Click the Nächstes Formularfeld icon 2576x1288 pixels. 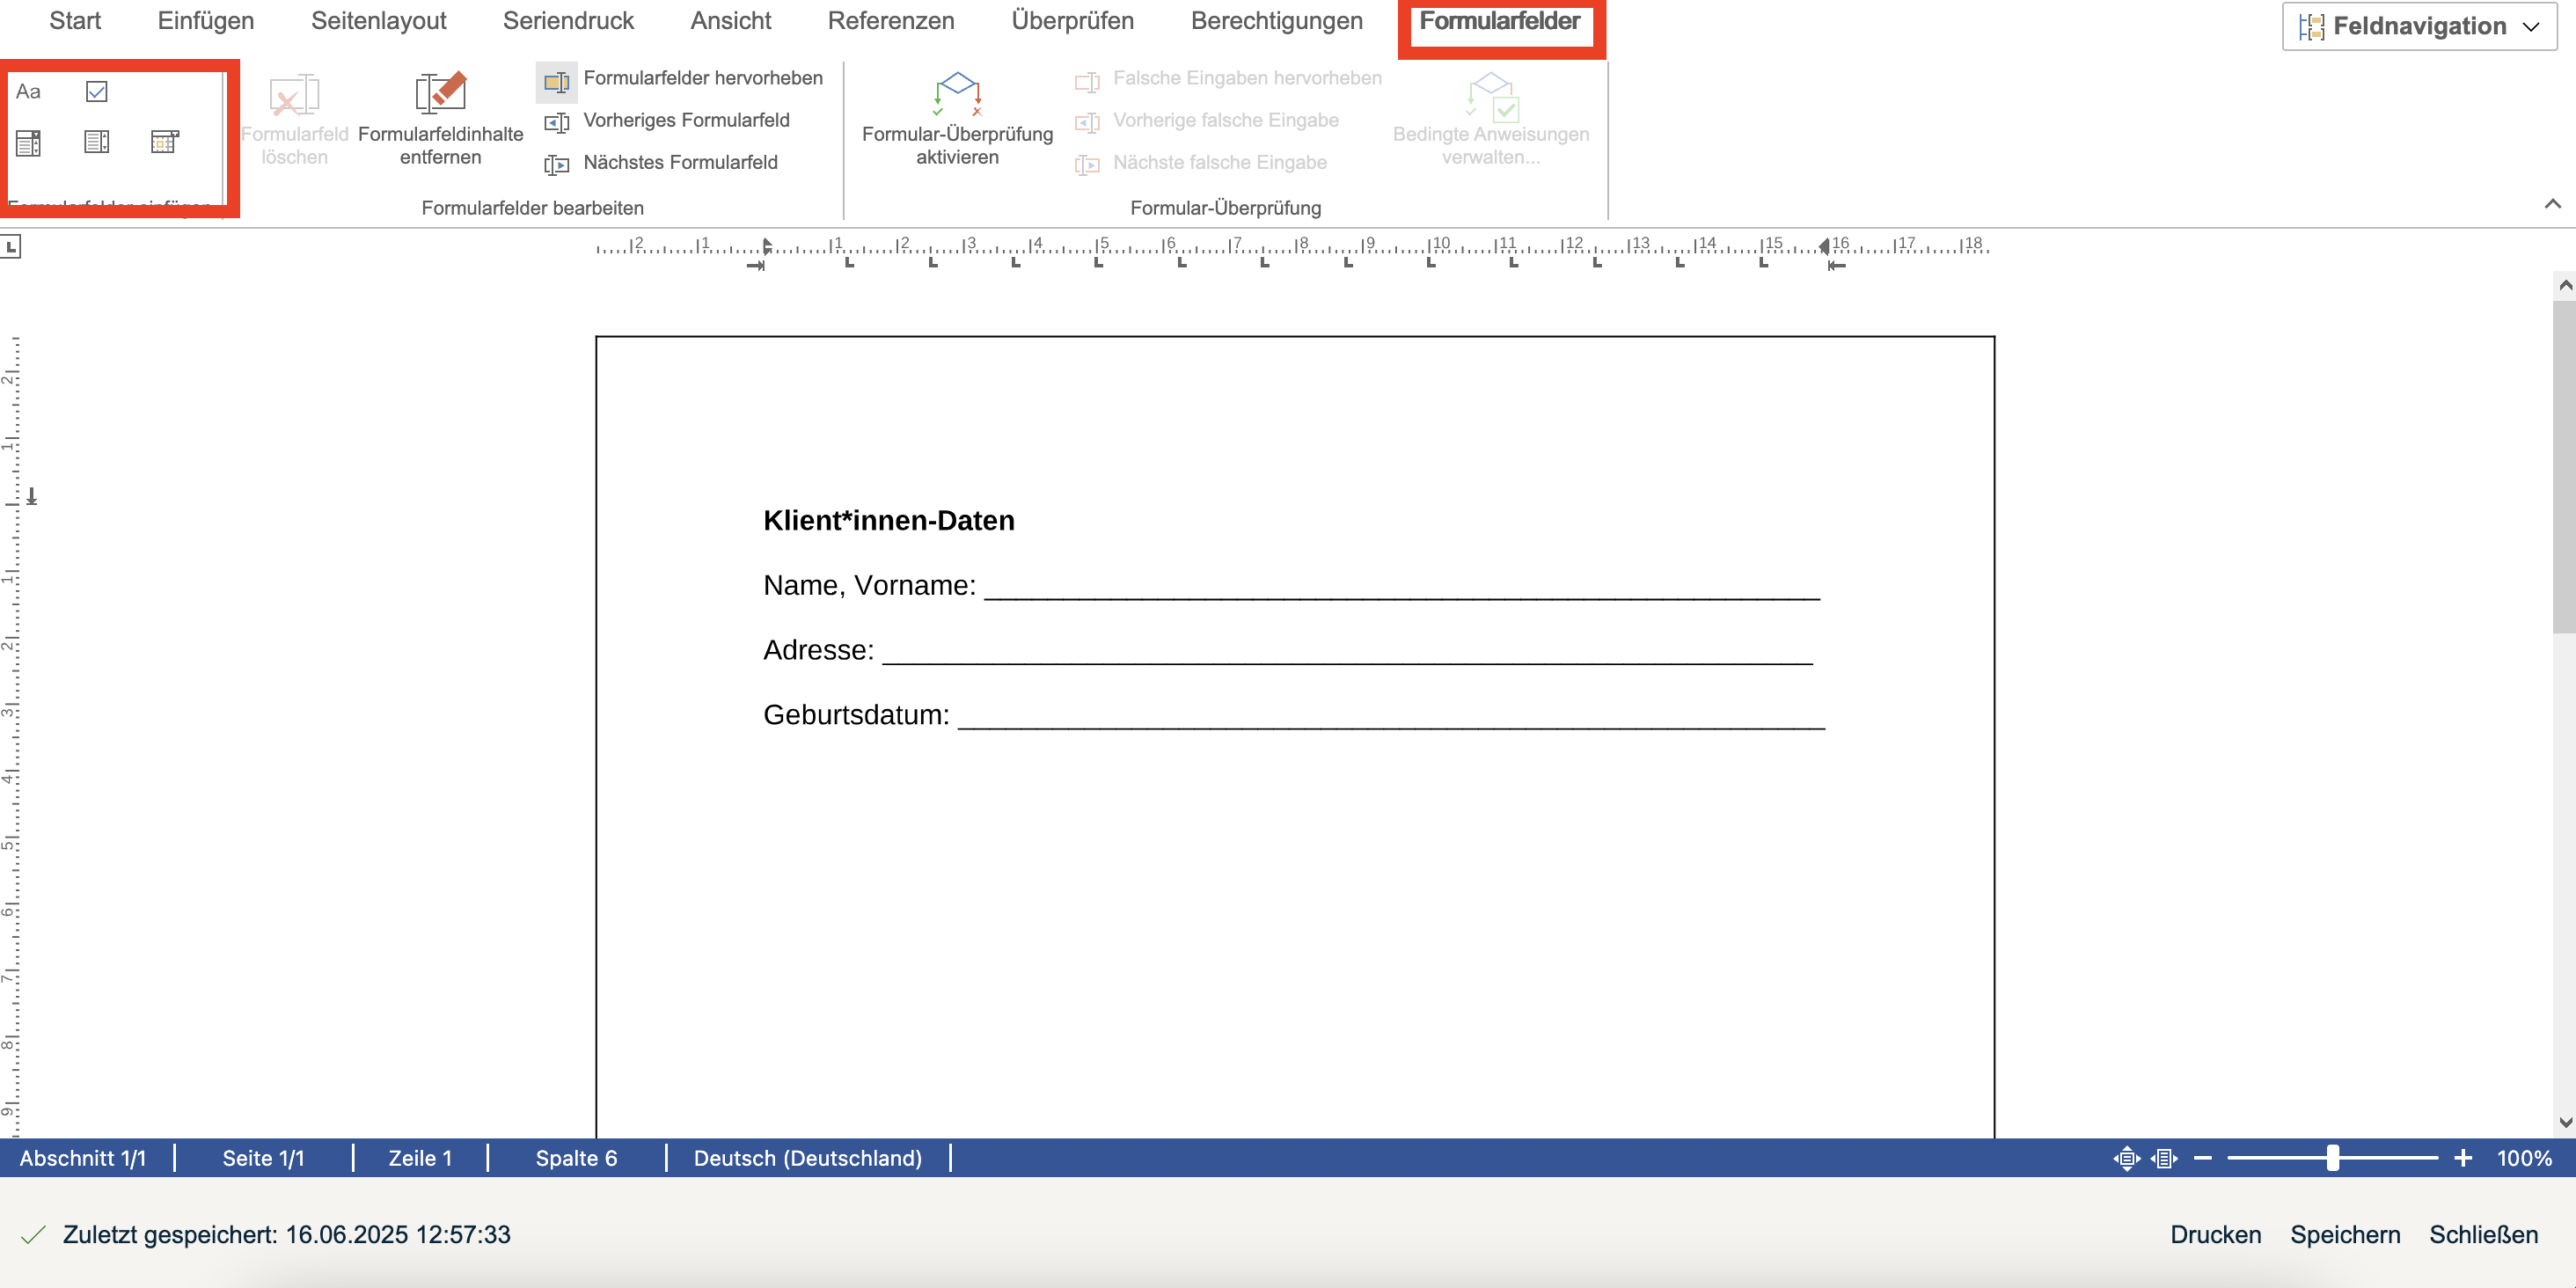click(x=557, y=164)
